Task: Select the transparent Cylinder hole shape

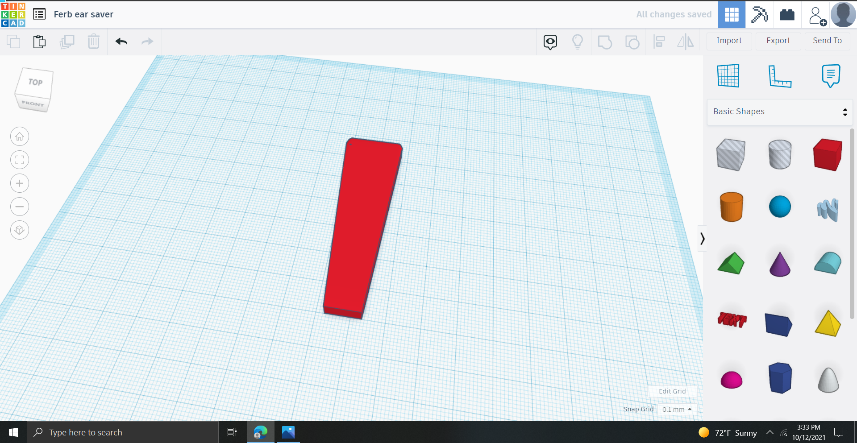Action: tap(780, 155)
